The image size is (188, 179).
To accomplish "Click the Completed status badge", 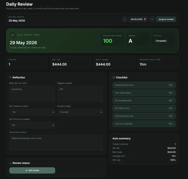I will (x=161, y=41).
